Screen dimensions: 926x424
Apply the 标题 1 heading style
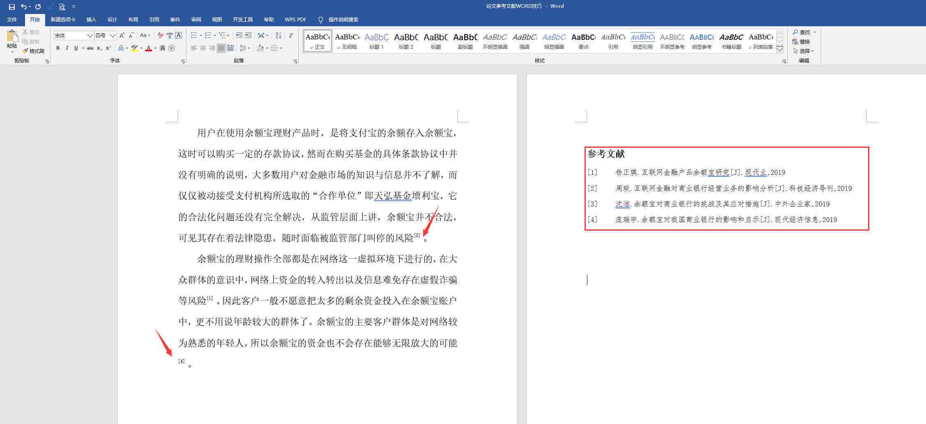click(x=376, y=41)
